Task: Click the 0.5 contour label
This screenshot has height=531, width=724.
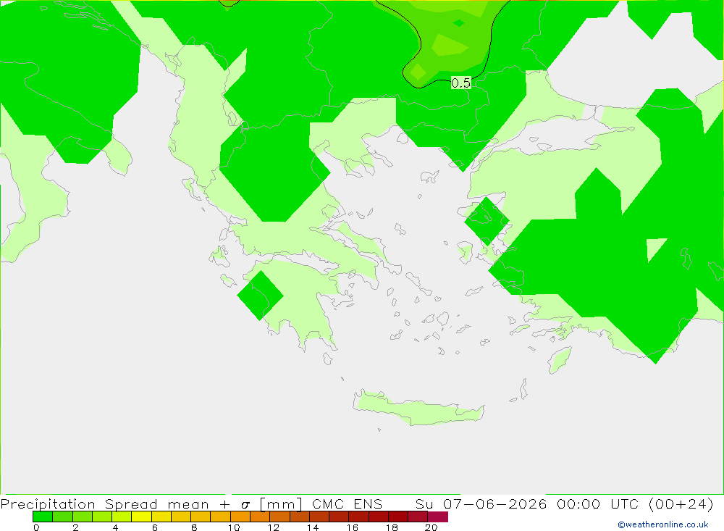Action: 460,83
